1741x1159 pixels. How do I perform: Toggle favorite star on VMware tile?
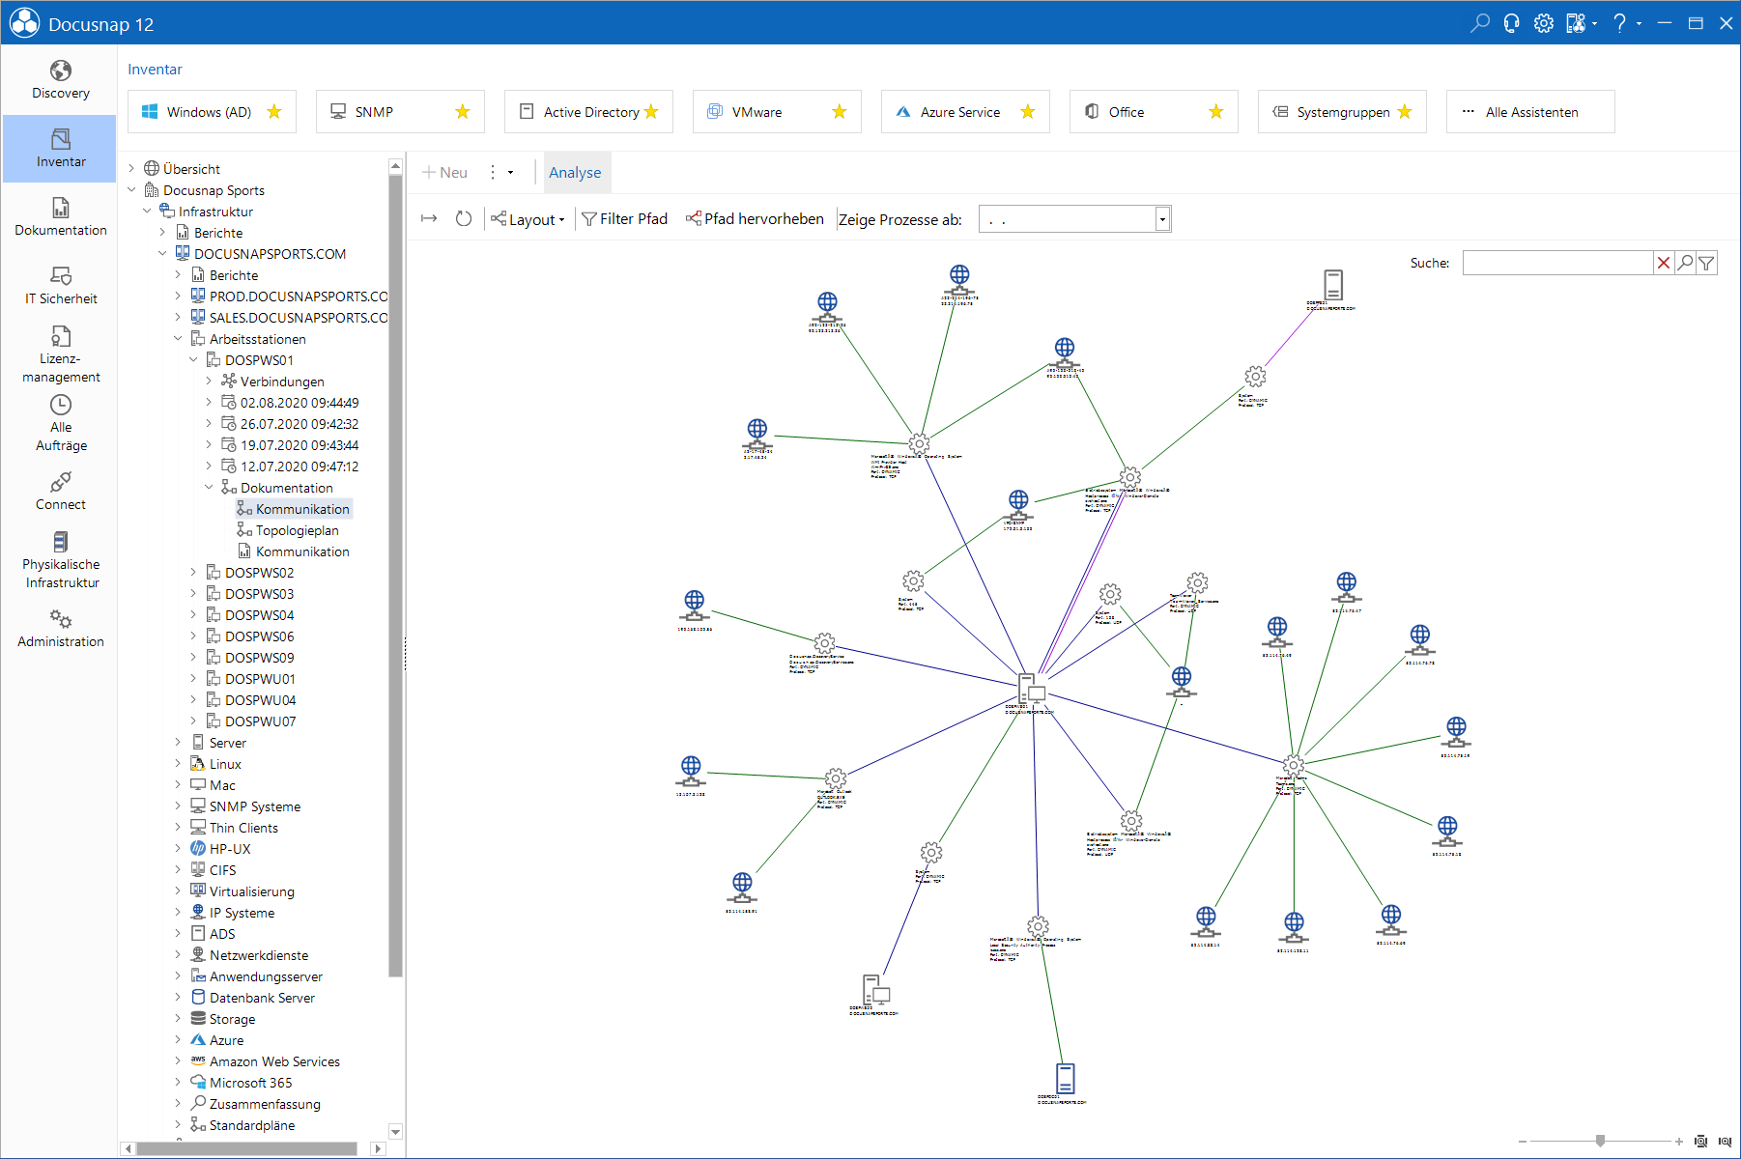tap(840, 112)
